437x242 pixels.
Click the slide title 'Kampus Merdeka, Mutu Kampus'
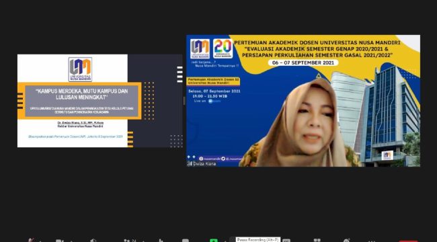point(81,94)
